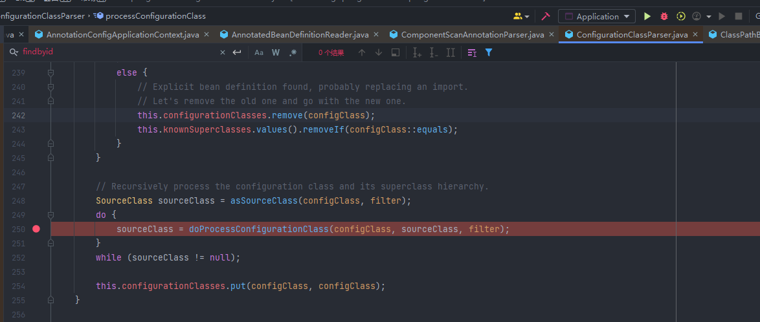Run the Application configuration

click(x=647, y=16)
